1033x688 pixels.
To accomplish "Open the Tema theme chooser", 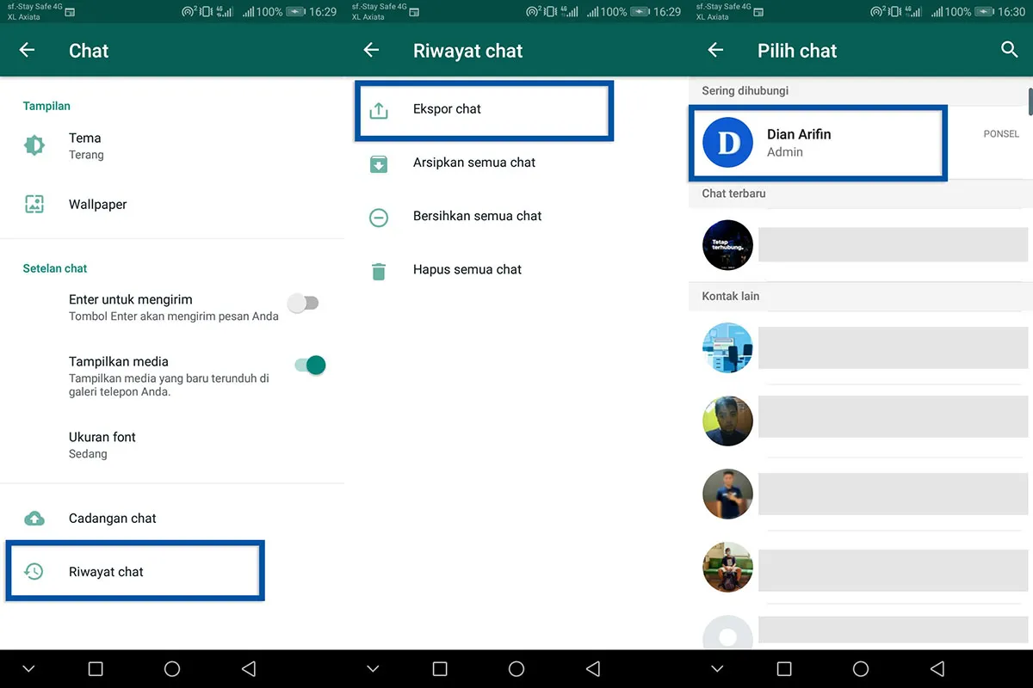I will [86, 145].
